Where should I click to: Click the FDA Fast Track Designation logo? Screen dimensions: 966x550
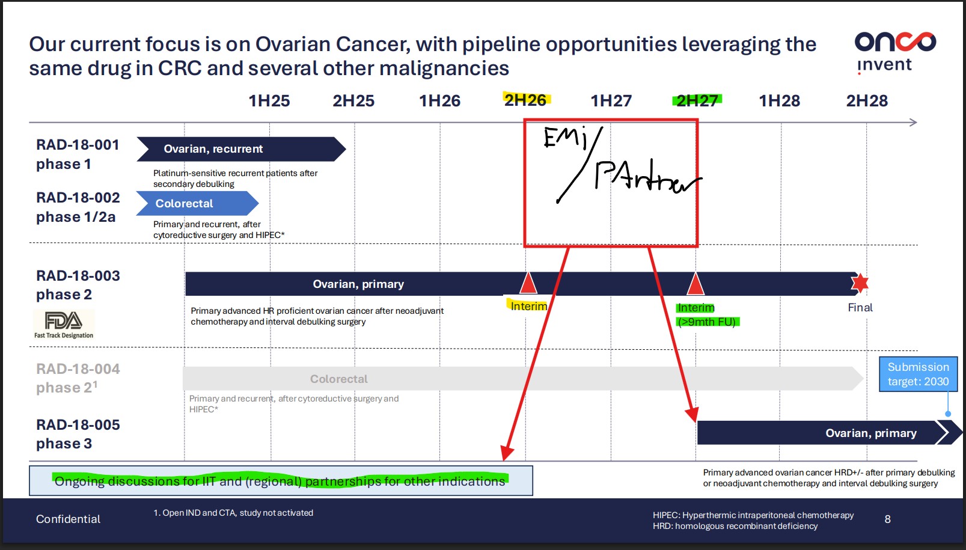64,325
